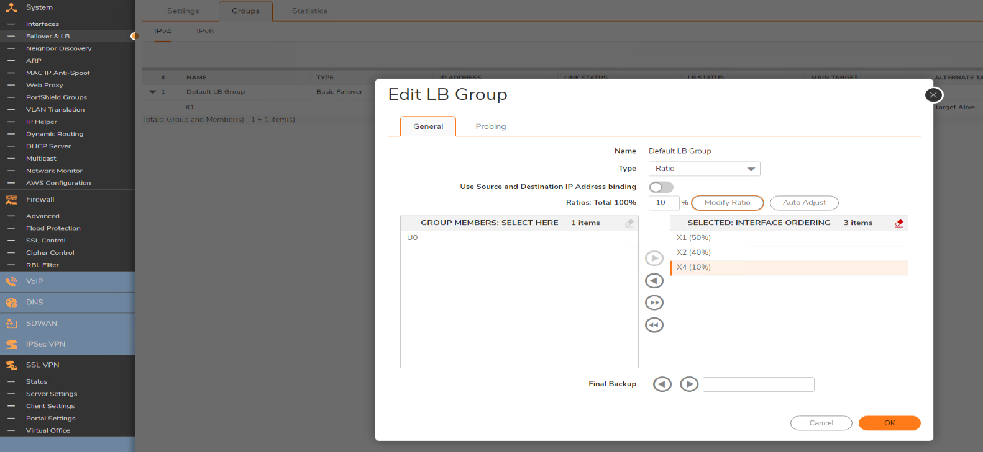Open Client Settings under SSL VPN
This screenshot has height=452, width=983.
[50, 406]
